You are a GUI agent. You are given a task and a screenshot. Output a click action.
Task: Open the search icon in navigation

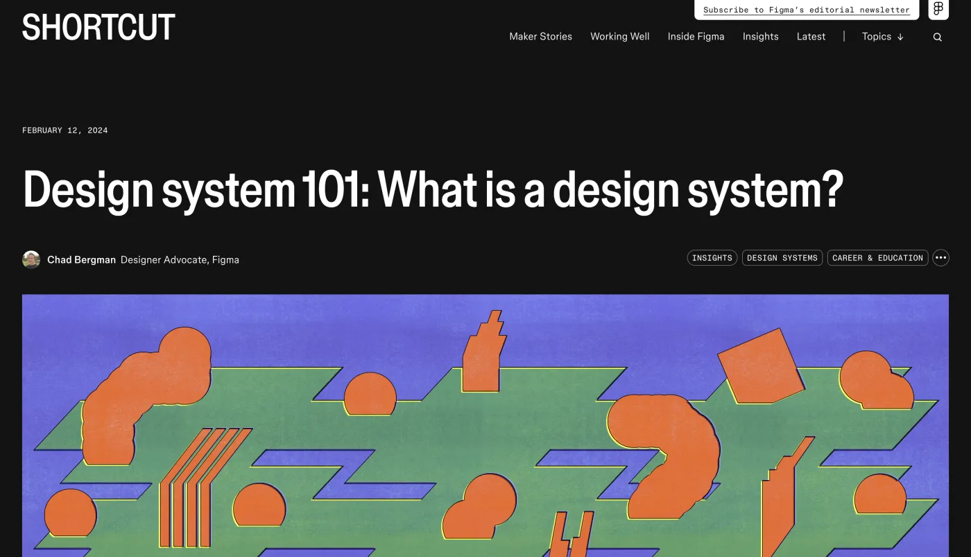(937, 37)
